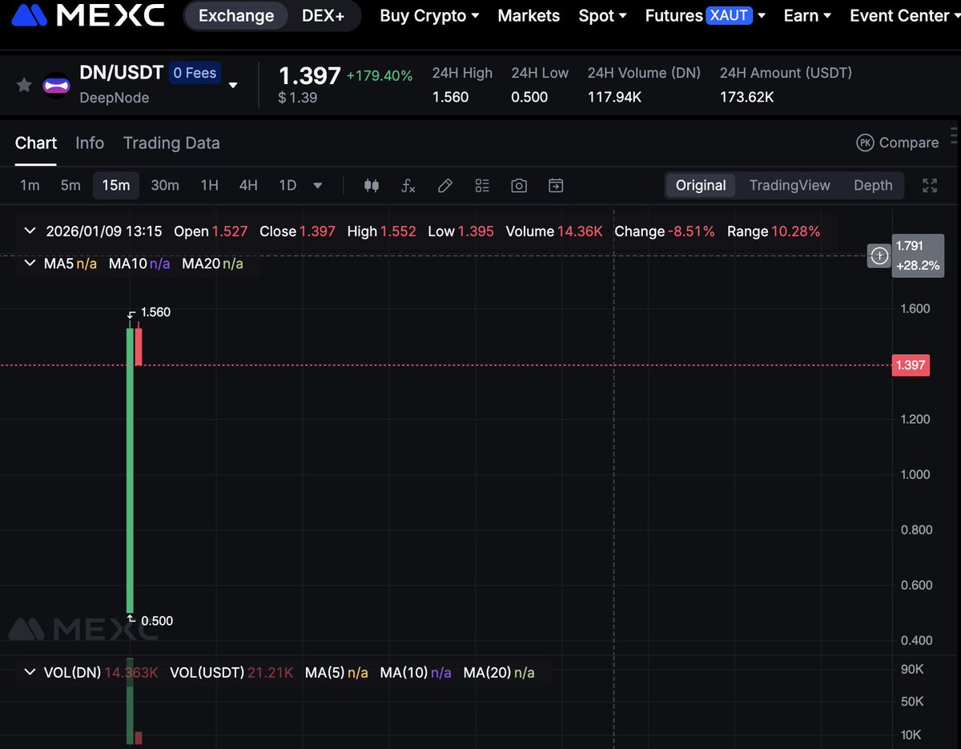This screenshot has height=749, width=961.
Task: Open the Info tab
Action: pos(89,143)
